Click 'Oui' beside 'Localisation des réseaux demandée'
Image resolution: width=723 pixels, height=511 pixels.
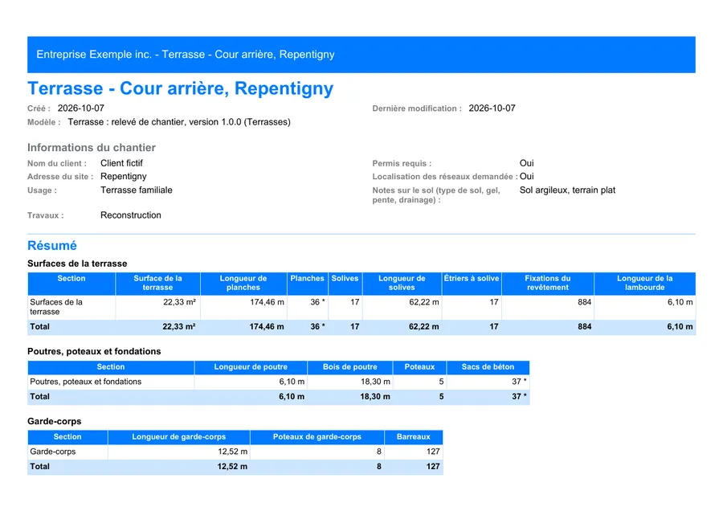(x=526, y=177)
